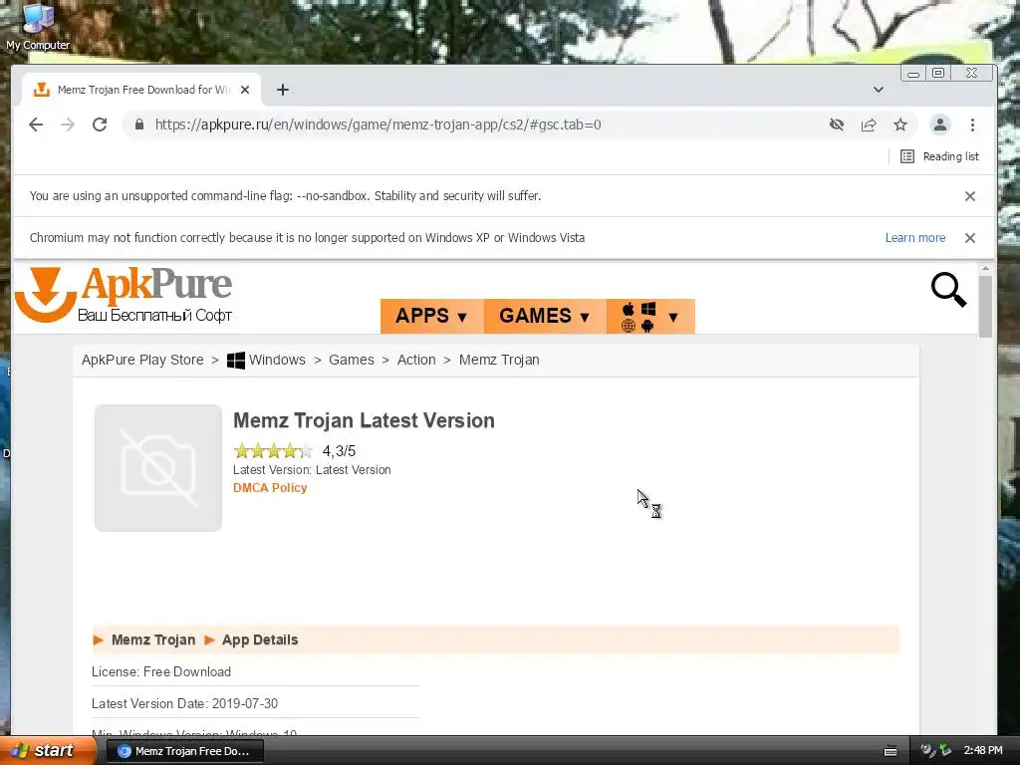The height and width of the screenshot is (765, 1020).
Task: Close the Memz Trojan Free Download tab
Action: coord(245,90)
